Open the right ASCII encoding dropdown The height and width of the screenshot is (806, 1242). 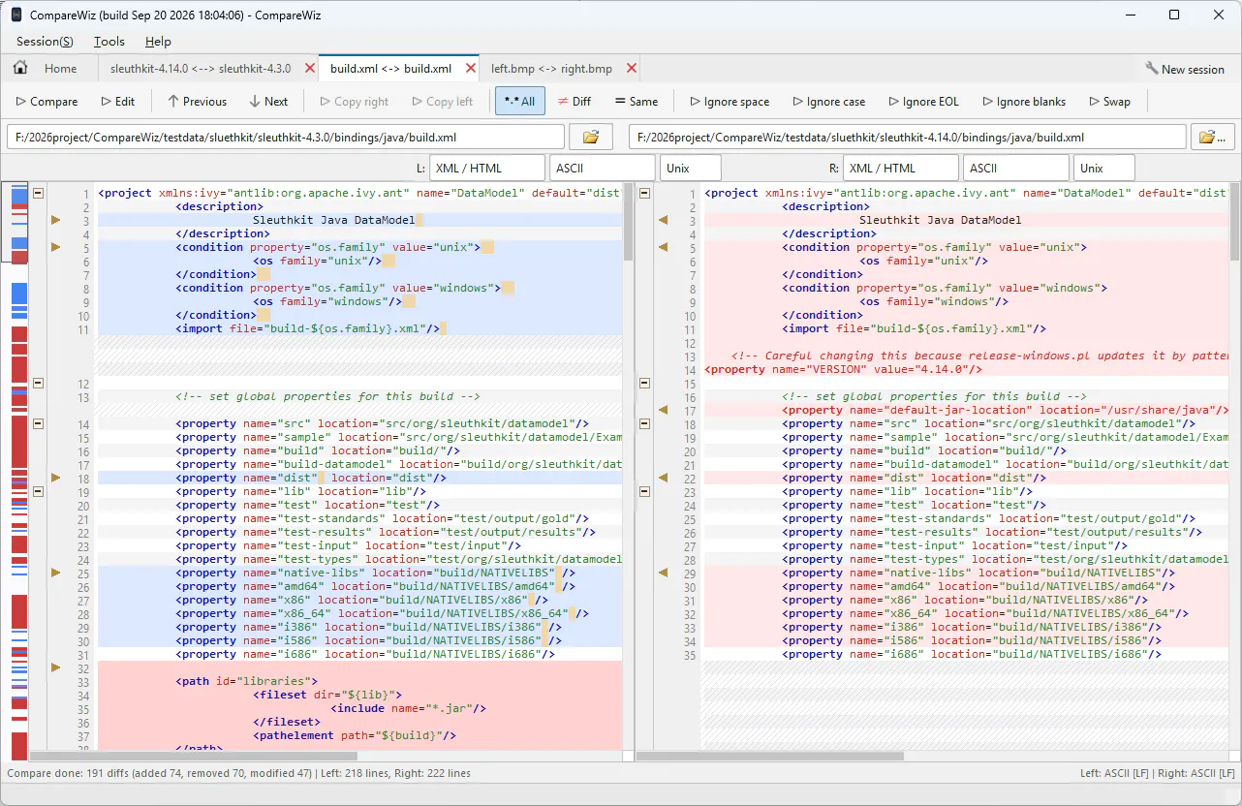[1016, 168]
